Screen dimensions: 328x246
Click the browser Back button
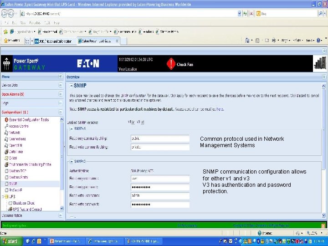coord(5,14)
